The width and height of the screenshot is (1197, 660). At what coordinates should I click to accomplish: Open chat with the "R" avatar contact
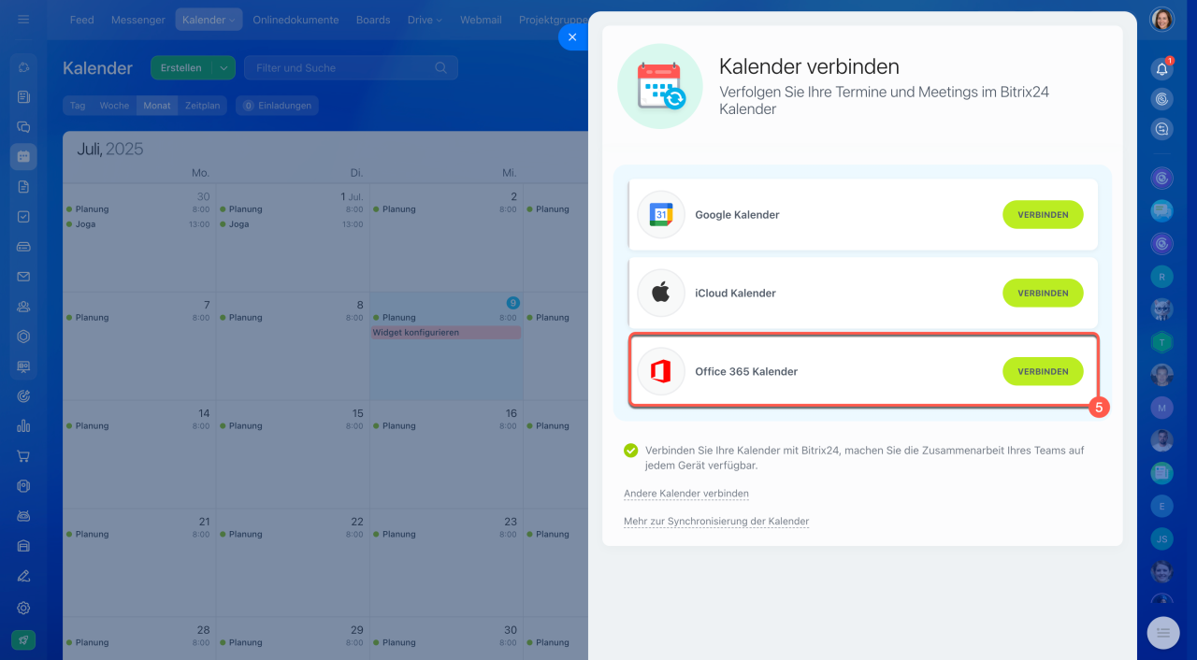[1162, 277]
